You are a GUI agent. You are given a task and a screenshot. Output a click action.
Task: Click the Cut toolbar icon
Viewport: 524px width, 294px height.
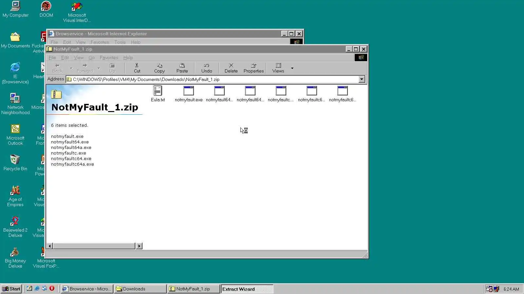(x=137, y=68)
